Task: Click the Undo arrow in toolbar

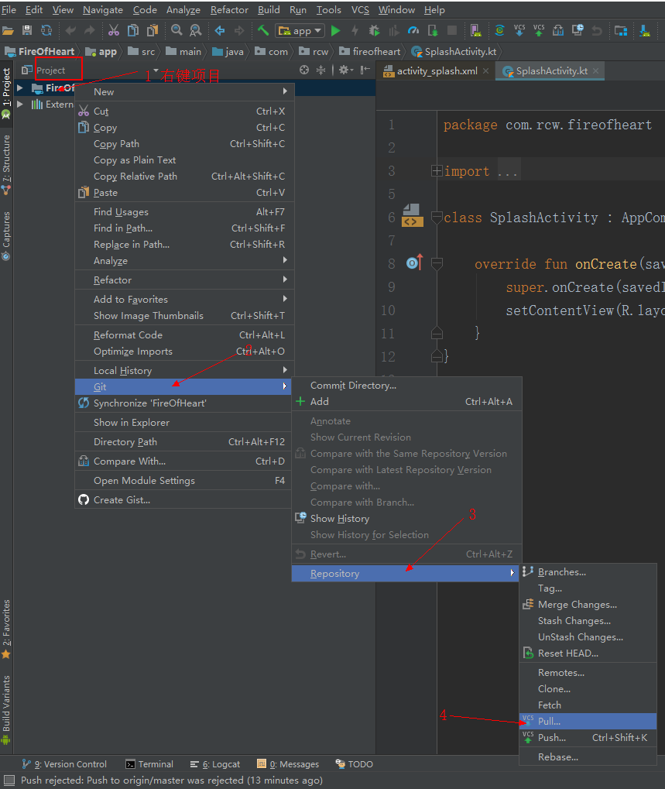Action: click(x=70, y=31)
